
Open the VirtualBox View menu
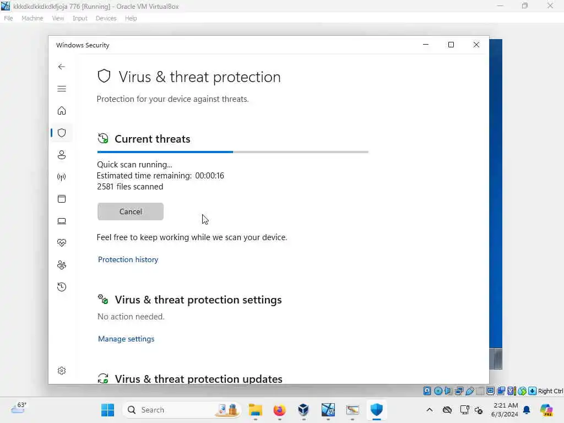57,18
